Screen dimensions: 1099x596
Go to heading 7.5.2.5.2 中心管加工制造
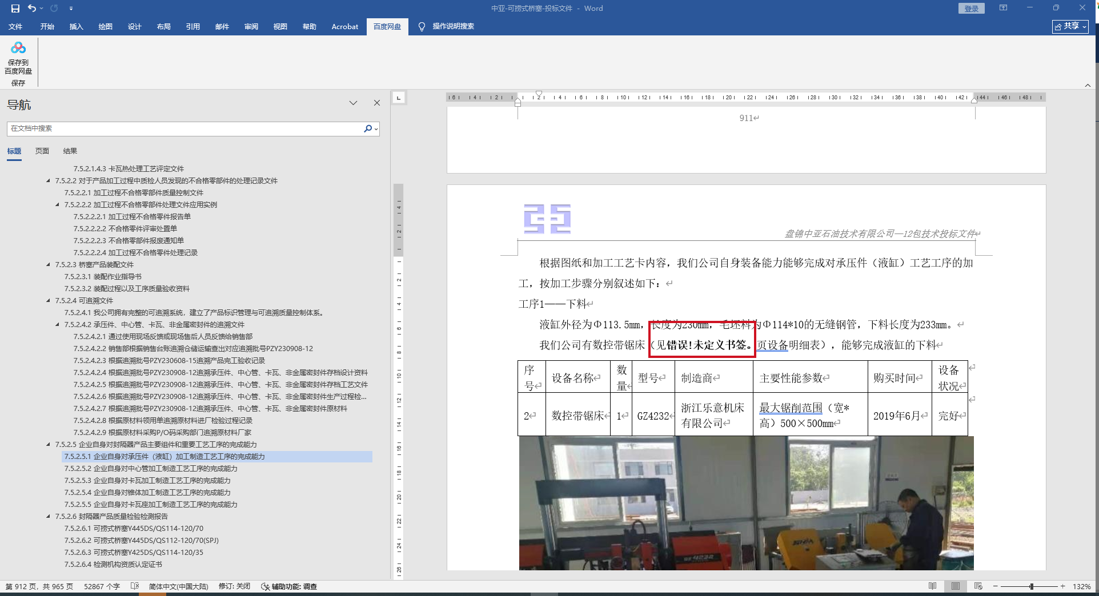coord(151,469)
